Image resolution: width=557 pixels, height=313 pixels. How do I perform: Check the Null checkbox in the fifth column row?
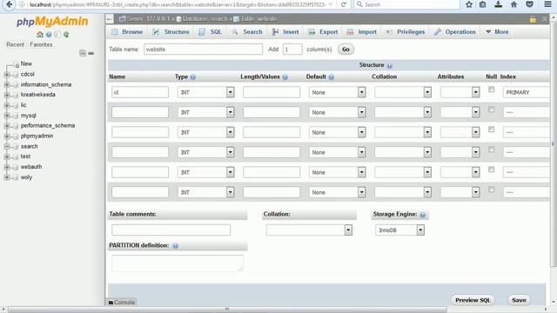click(x=491, y=170)
